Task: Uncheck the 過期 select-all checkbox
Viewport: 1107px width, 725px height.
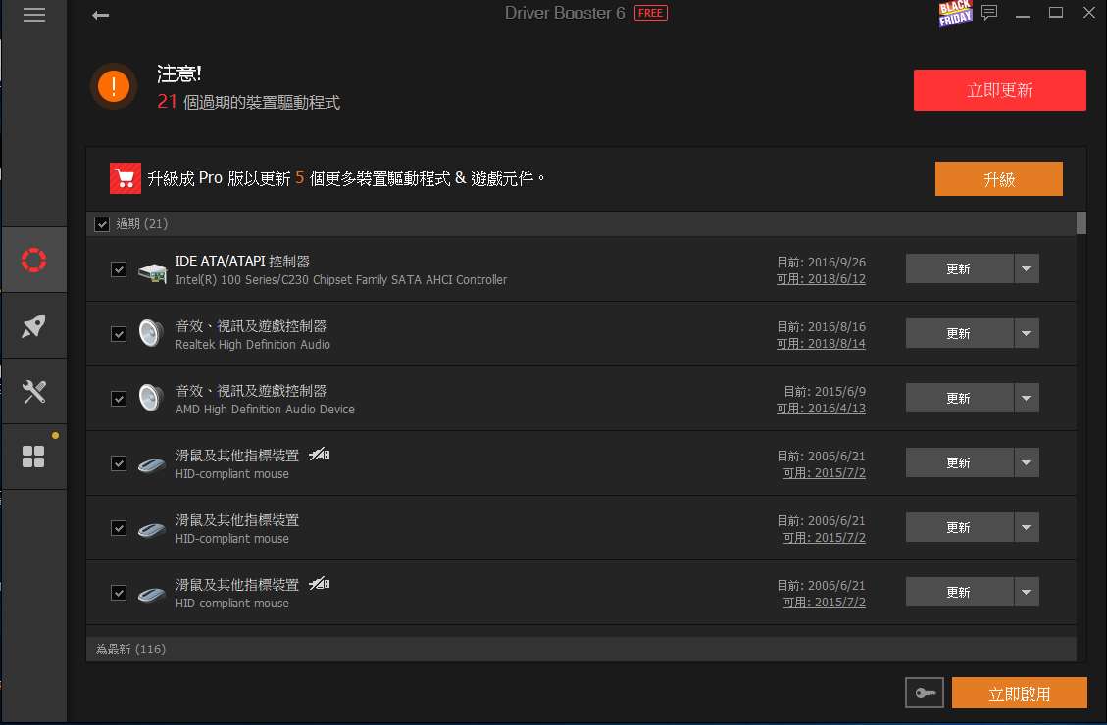Action: [x=102, y=223]
